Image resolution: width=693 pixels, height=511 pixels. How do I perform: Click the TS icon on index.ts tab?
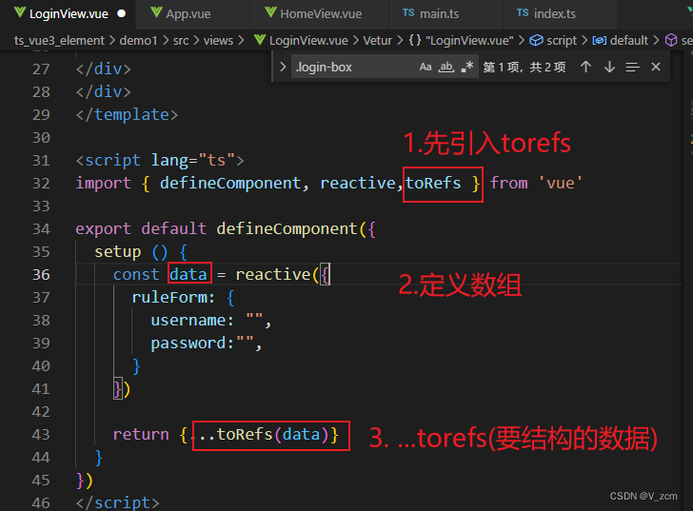523,13
